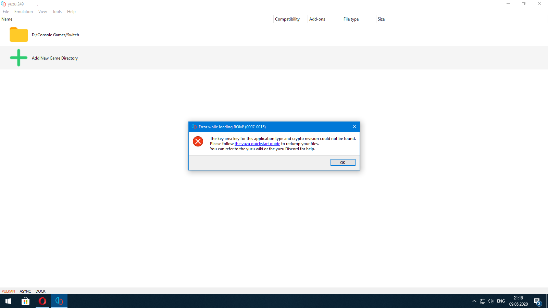Image resolution: width=548 pixels, height=308 pixels.
Task: Restore down the yuzu window
Action: tap(524, 4)
